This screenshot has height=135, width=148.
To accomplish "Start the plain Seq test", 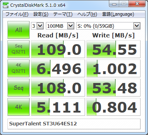I will (18, 88).
